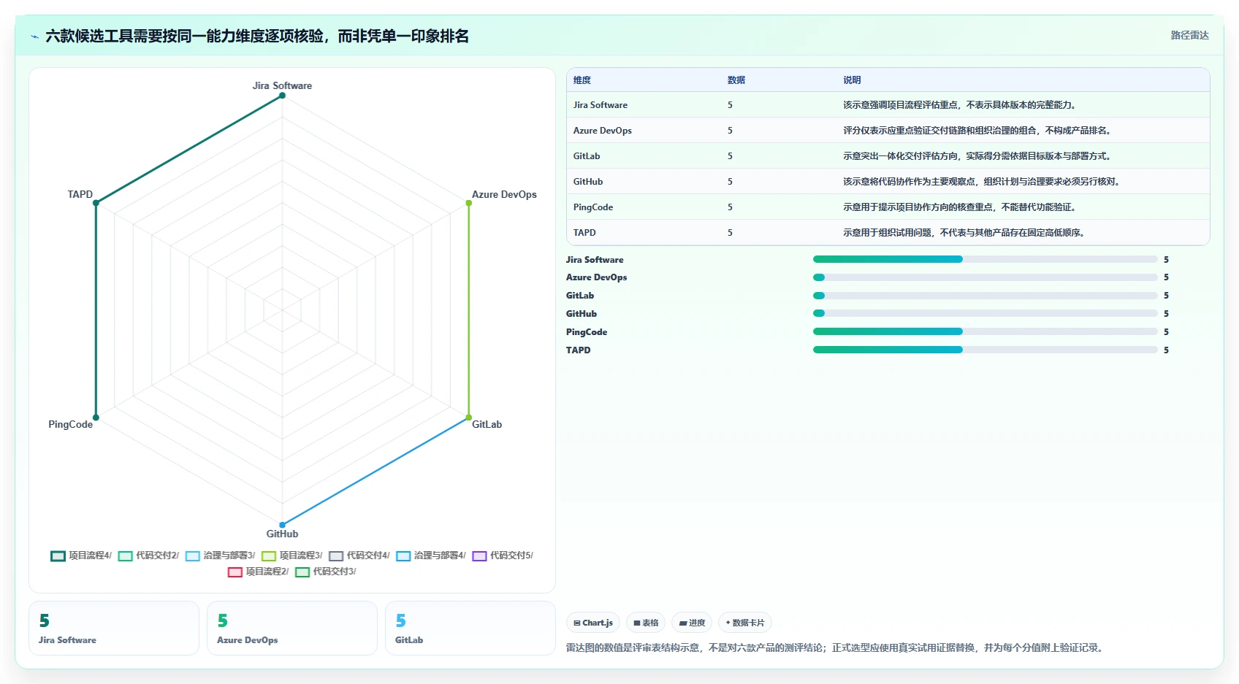The height and width of the screenshot is (684, 1239).
Task: Select the GitLab table row name
Action: point(587,156)
